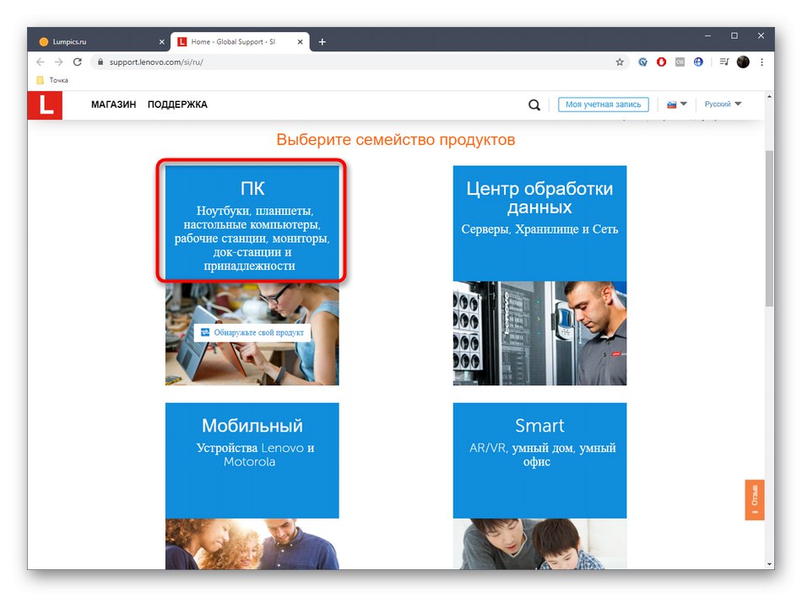Screen dimensions: 802x597
Task: Select the ПК product family tile
Action: (252, 223)
